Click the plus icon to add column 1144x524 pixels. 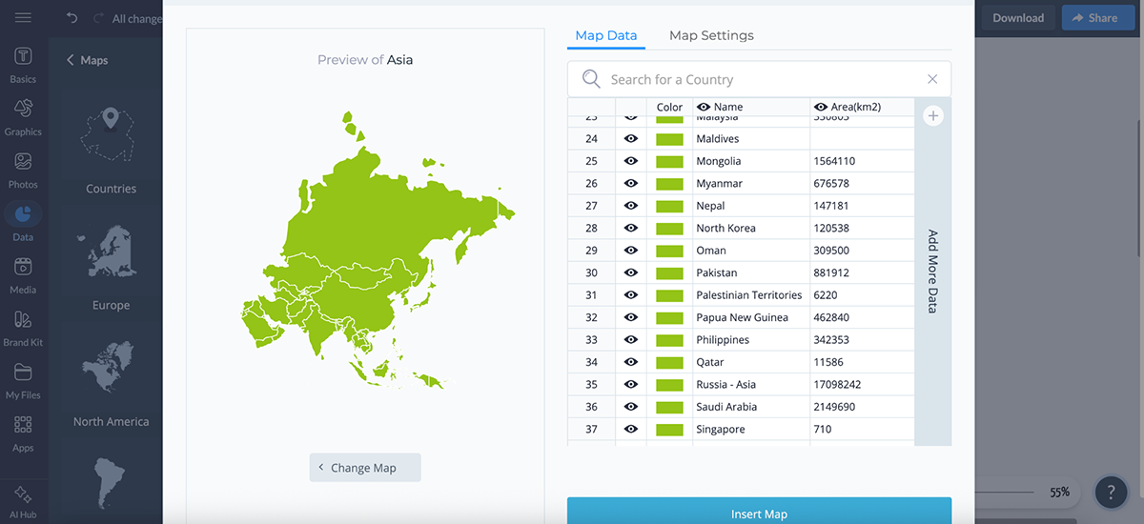click(933, 115)
